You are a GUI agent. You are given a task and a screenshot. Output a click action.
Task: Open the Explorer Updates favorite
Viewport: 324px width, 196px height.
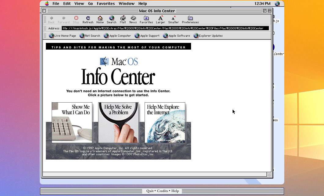208,36
